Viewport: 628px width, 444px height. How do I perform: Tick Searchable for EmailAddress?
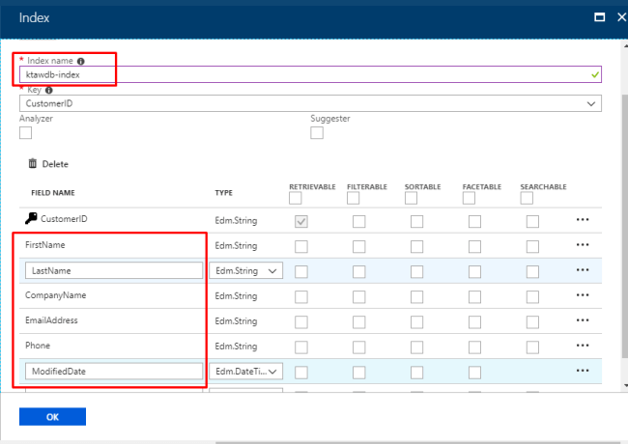pyautogui.click(x=532, y=322)
